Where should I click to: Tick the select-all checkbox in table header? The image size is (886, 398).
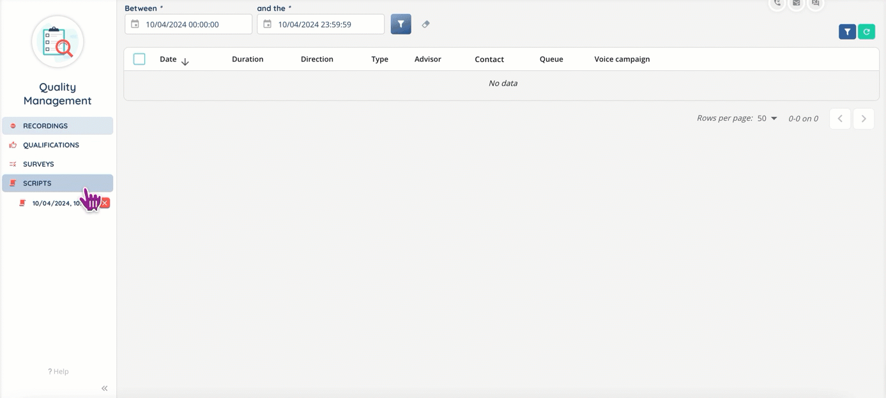pyautogui.click(x=139, y=59)
